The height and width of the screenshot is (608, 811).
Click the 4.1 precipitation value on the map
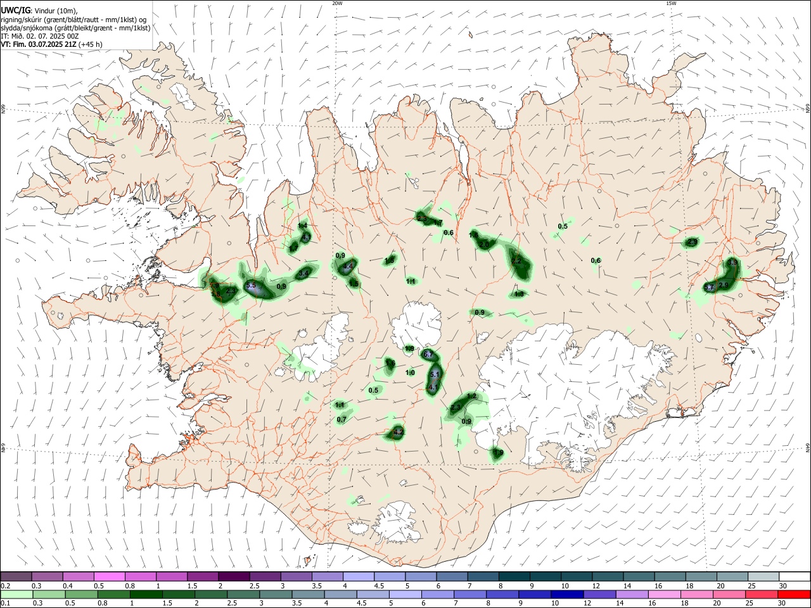tap(433, 387)
